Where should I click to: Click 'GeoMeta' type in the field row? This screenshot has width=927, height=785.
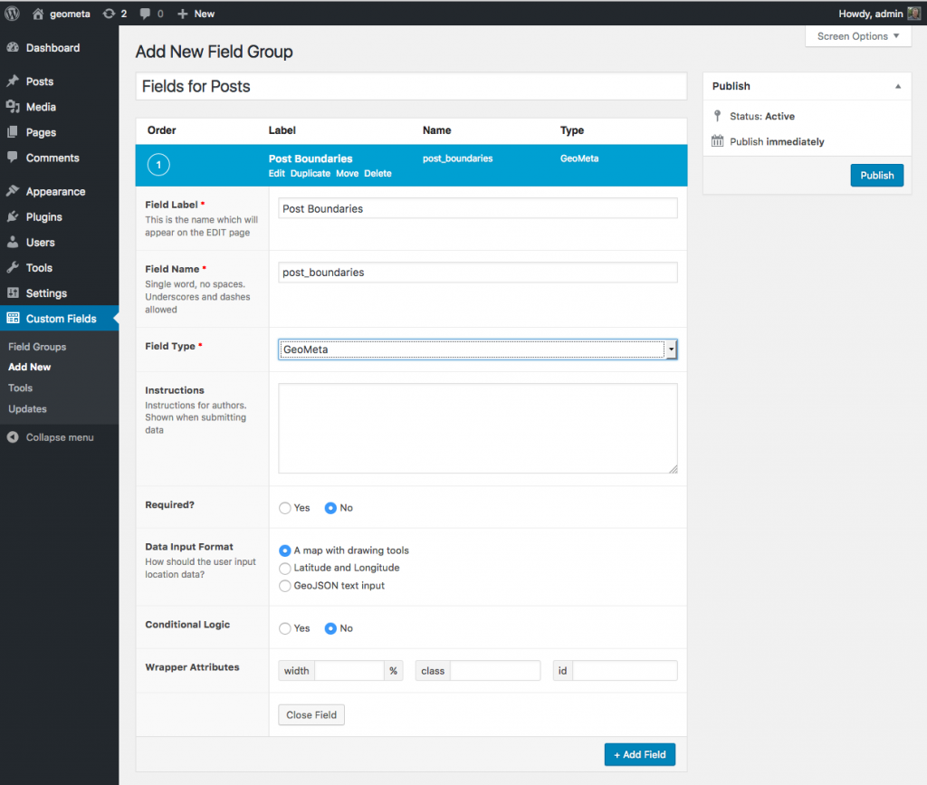(x=579, y=158)
